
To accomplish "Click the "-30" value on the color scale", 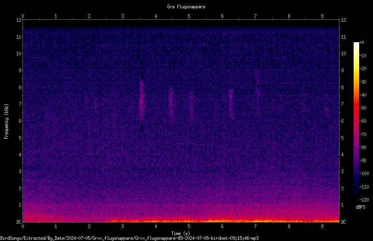I will (x=363, y=82).
